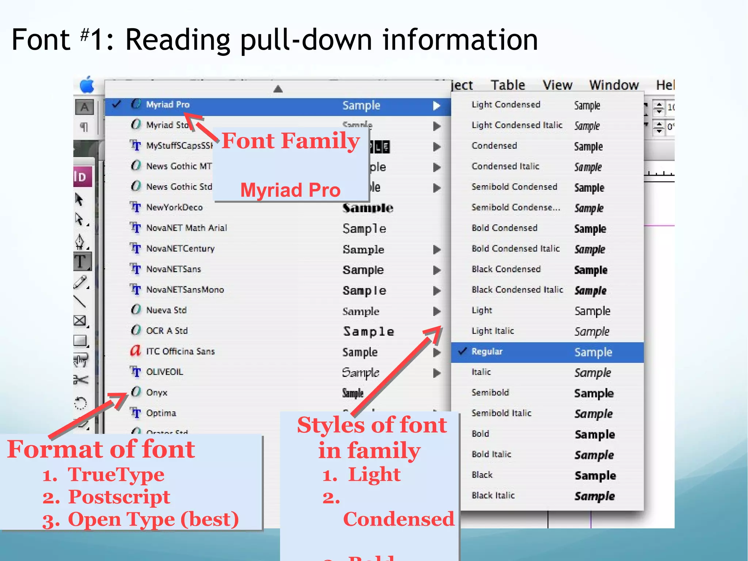
Task: Select the Bold Condensed style
Action: point(547,229)
